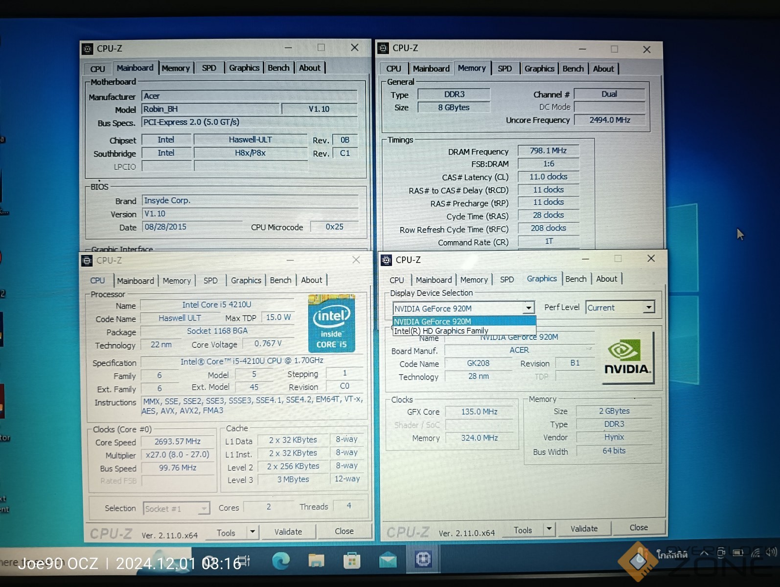Click CPU-Z app icon in Mainboard window title bar

88,49
